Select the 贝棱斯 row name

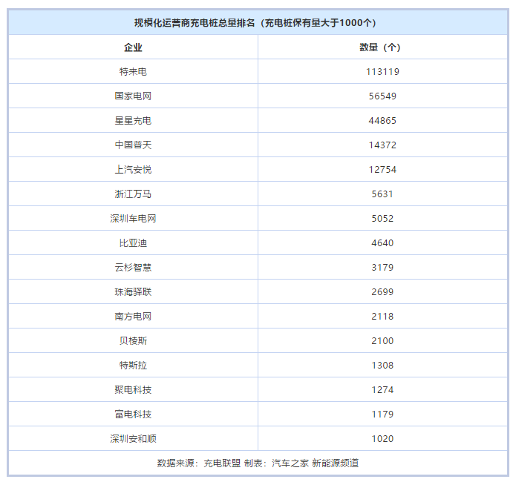click(133, 341)
